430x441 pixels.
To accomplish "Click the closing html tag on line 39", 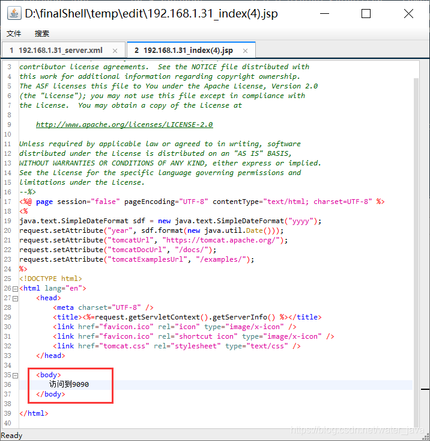I will coord(34,413).
